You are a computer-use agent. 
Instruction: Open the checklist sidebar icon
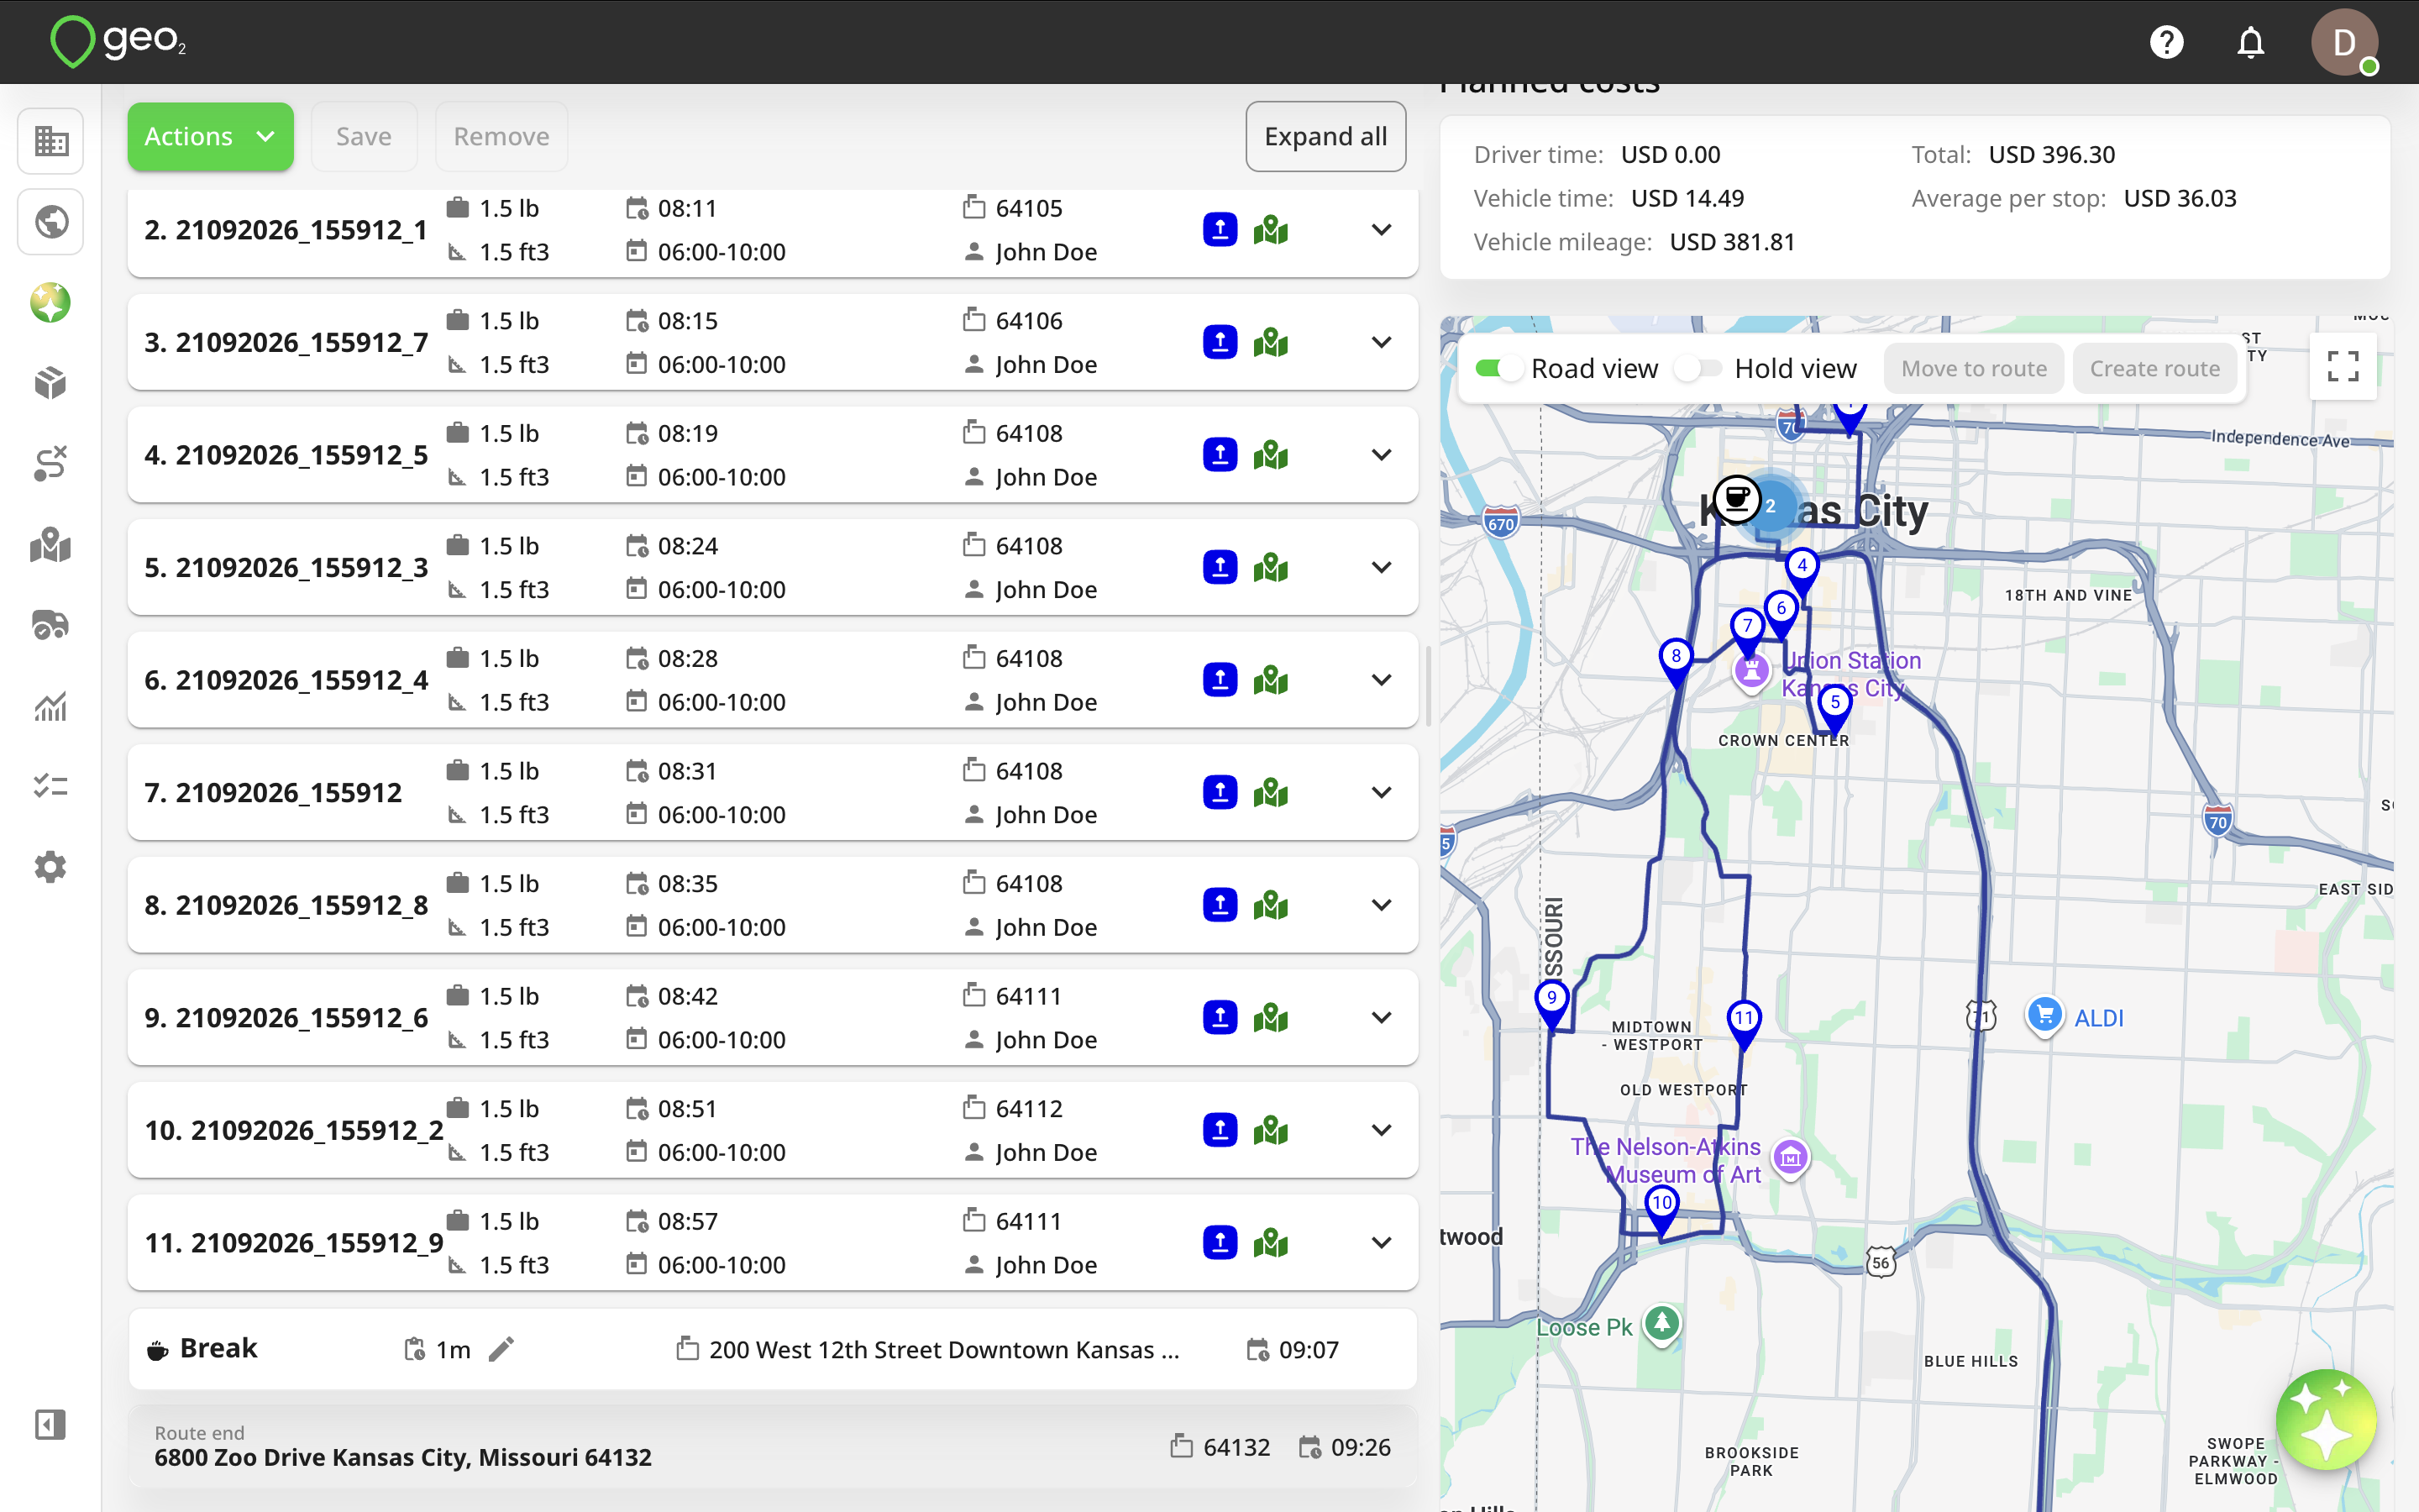tap(50, 787)
